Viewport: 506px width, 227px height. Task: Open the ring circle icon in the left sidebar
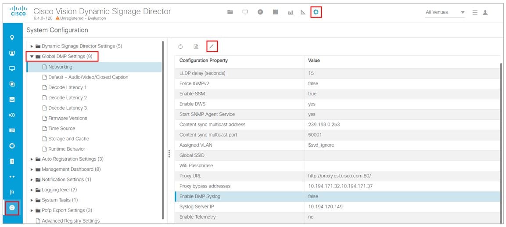pyautogui.click(x=12, y=146)
